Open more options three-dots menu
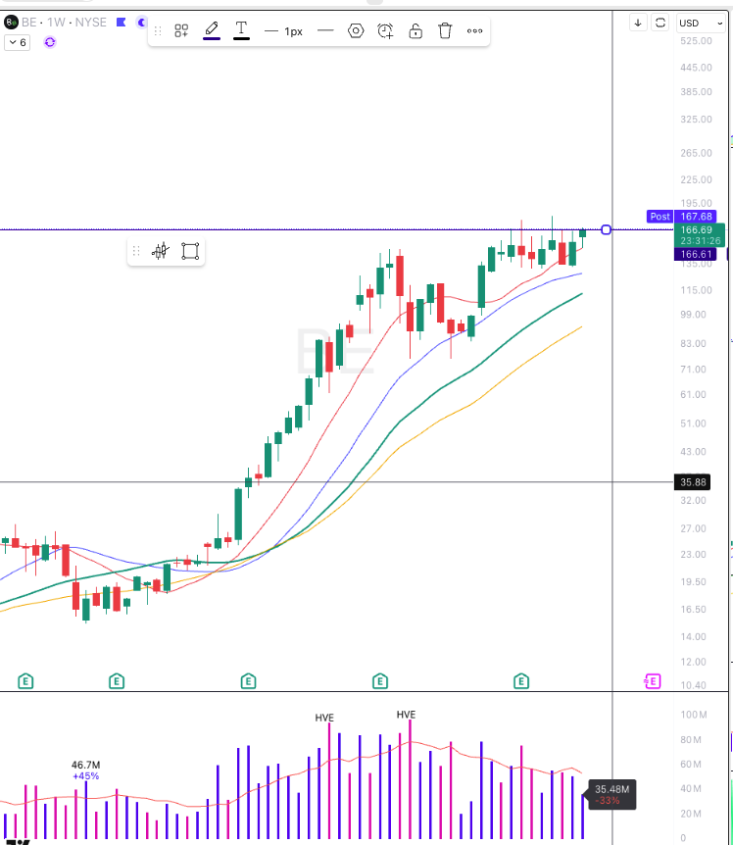The width and height of the screenshot is (733, 845). tap(474, 30)
